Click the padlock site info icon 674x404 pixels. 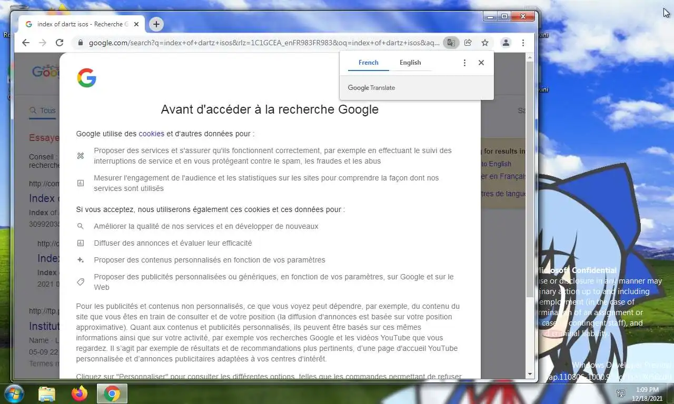tap(80, 43)
